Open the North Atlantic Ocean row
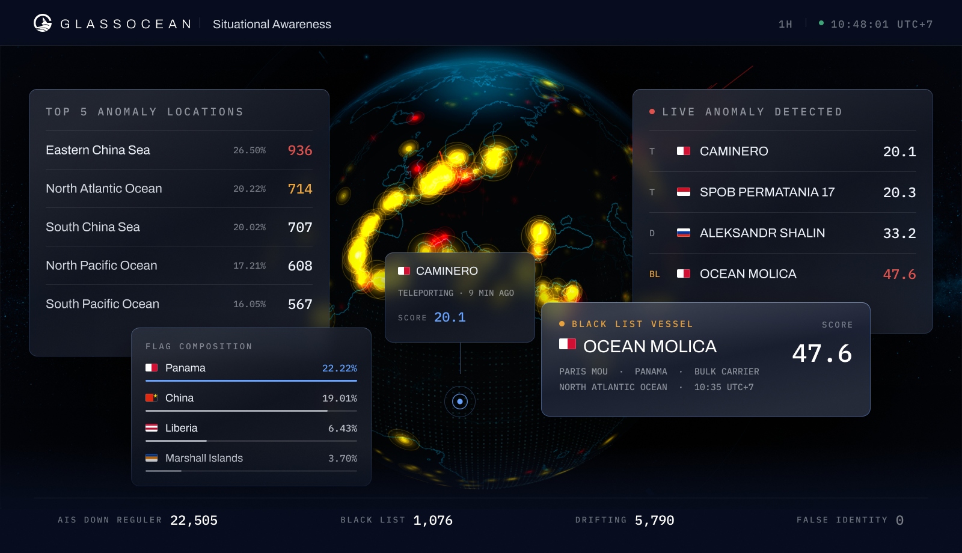Viewport: 962px width, 553px height. click(179, 189)
